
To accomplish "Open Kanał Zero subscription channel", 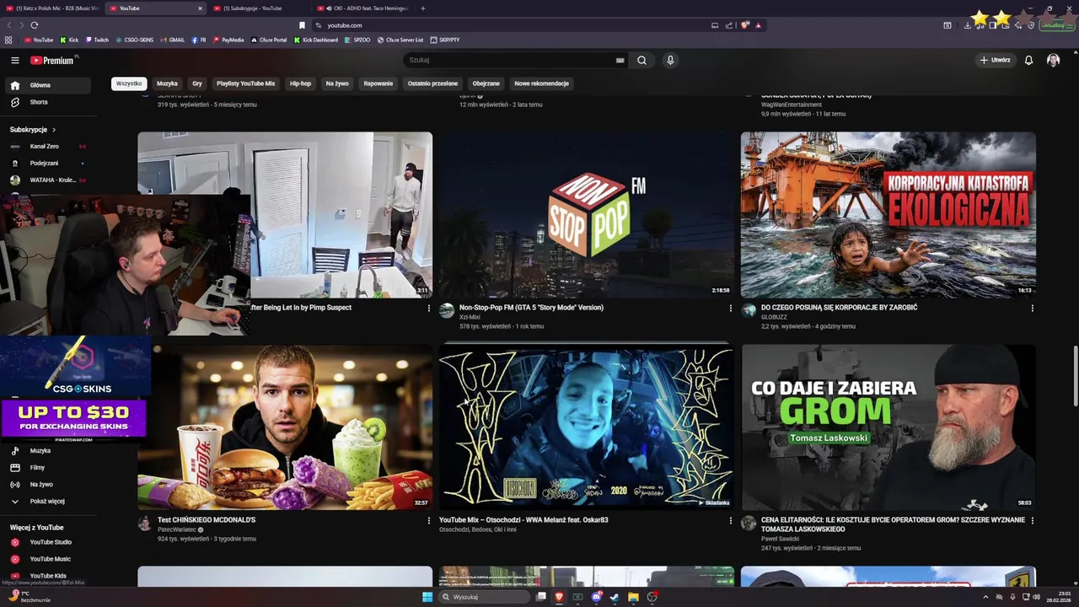I will tap(46, 146).
